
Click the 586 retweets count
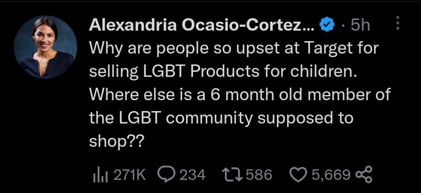pyautogui.click(x=259, y=175)
